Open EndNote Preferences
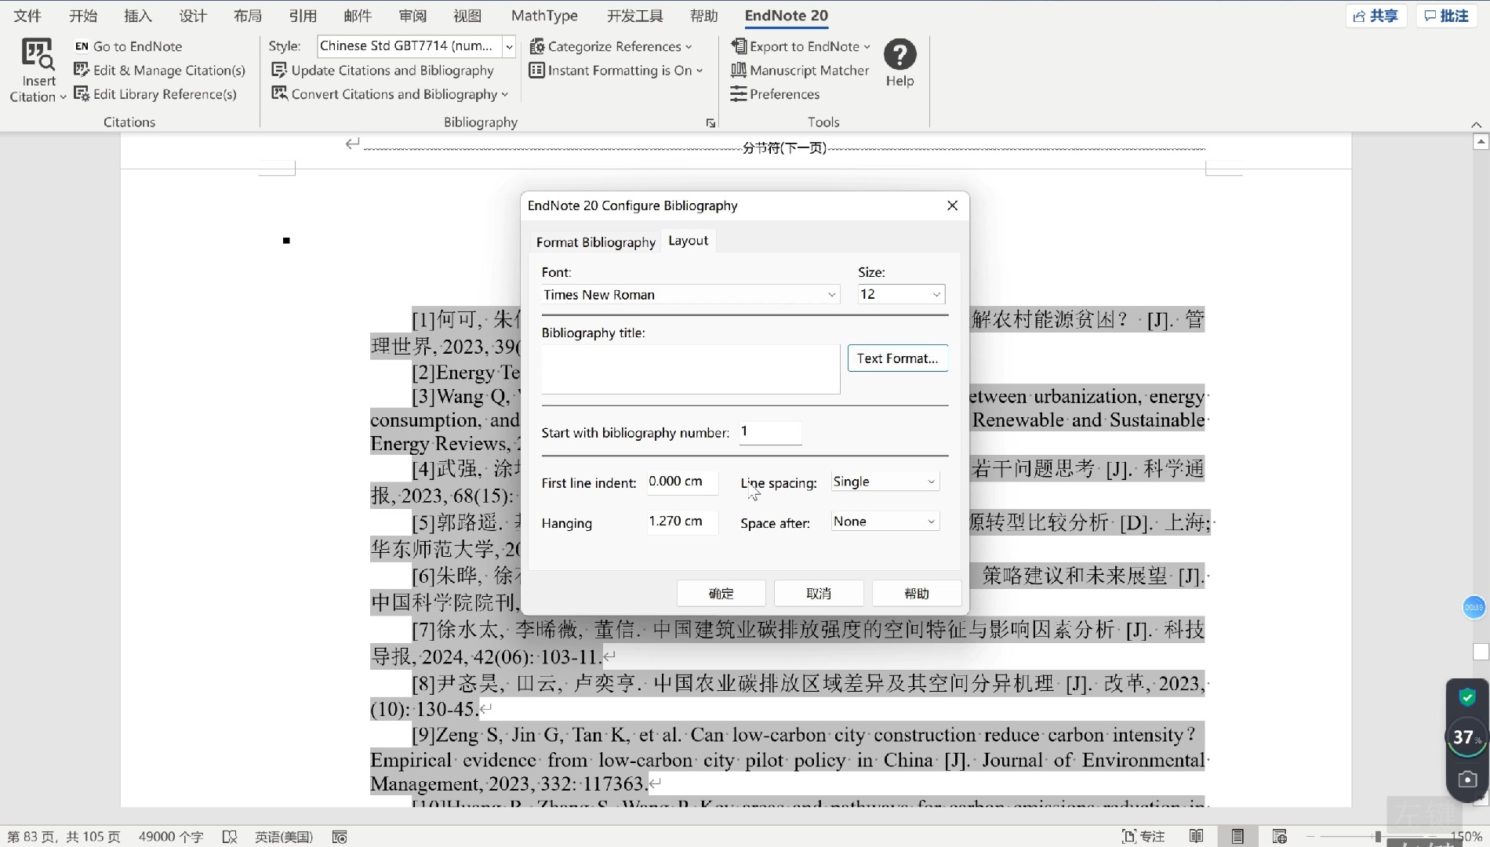This screenshot has height=847, width=1490. point(775,94)
